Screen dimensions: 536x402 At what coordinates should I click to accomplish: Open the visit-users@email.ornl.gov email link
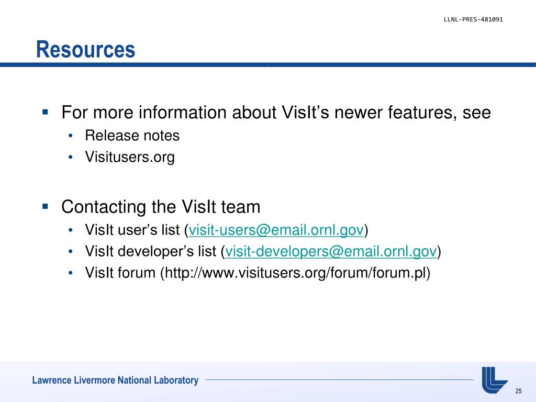click(276, 230)
